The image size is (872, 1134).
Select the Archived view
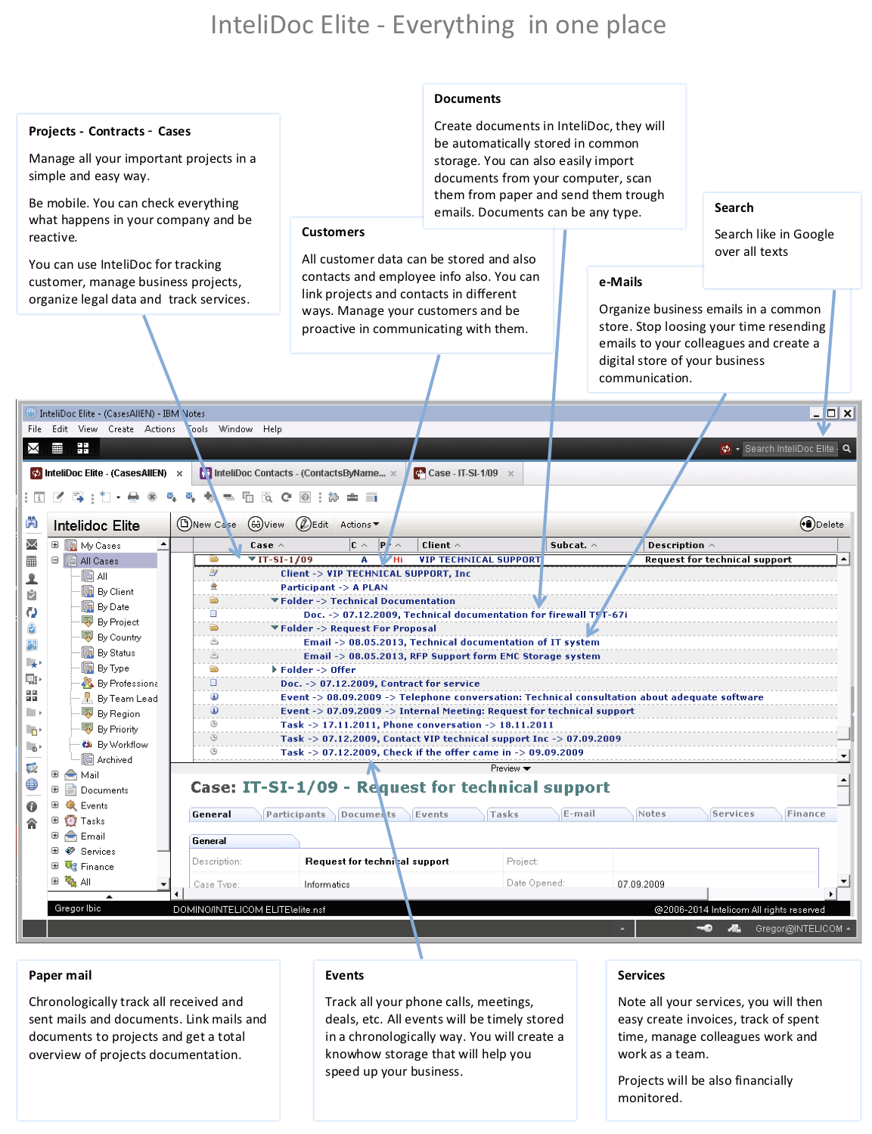(x=114, y=759)
